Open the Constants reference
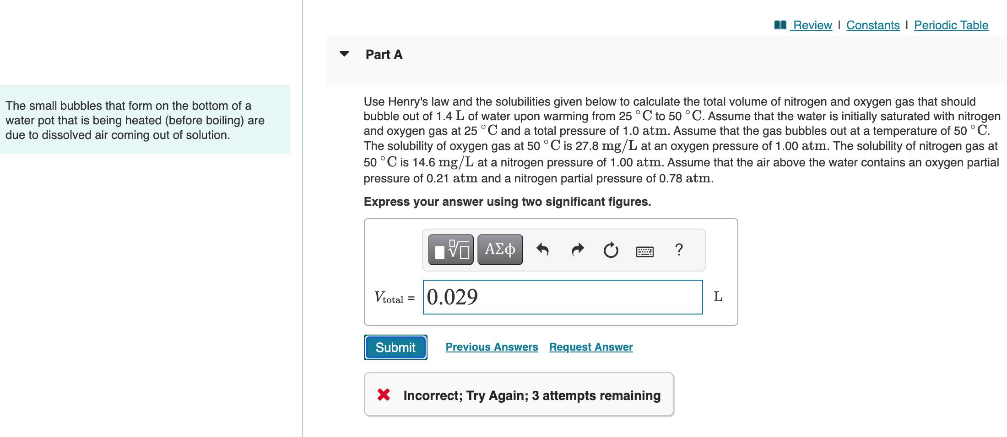Screen dimensions: 1007x437 pyautogui.click(x=872, y=25)
